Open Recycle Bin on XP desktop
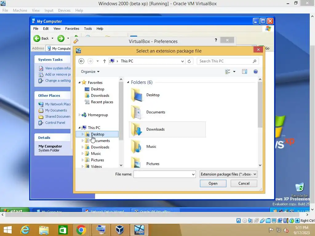This screenshot has width=315, height=236. pos(300,190)
